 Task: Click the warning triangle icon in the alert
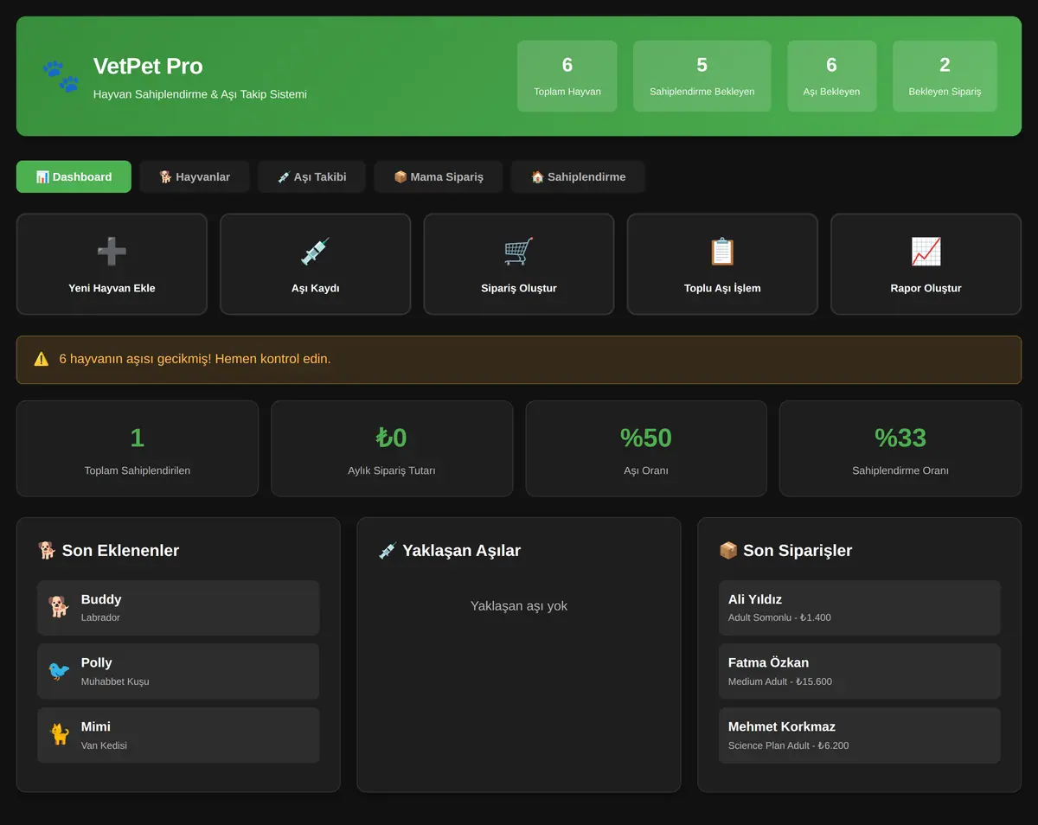click(x=42, y=359)
